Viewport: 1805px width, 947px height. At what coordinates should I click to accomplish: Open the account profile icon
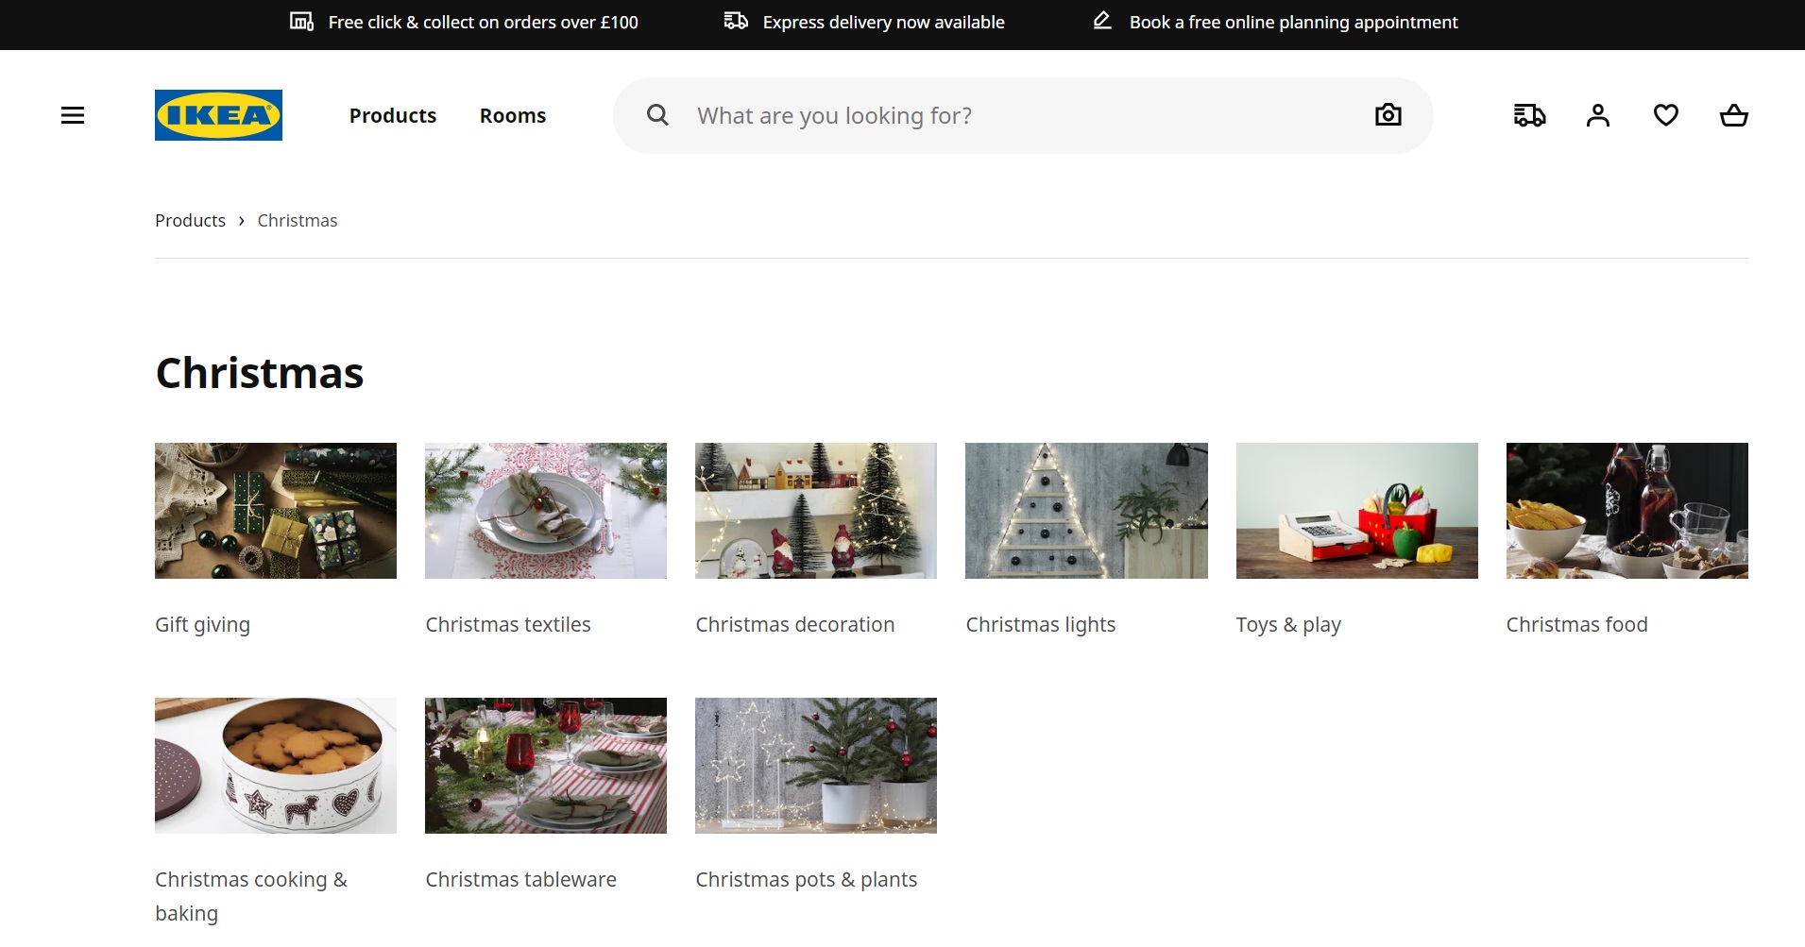coord(1597,114)
